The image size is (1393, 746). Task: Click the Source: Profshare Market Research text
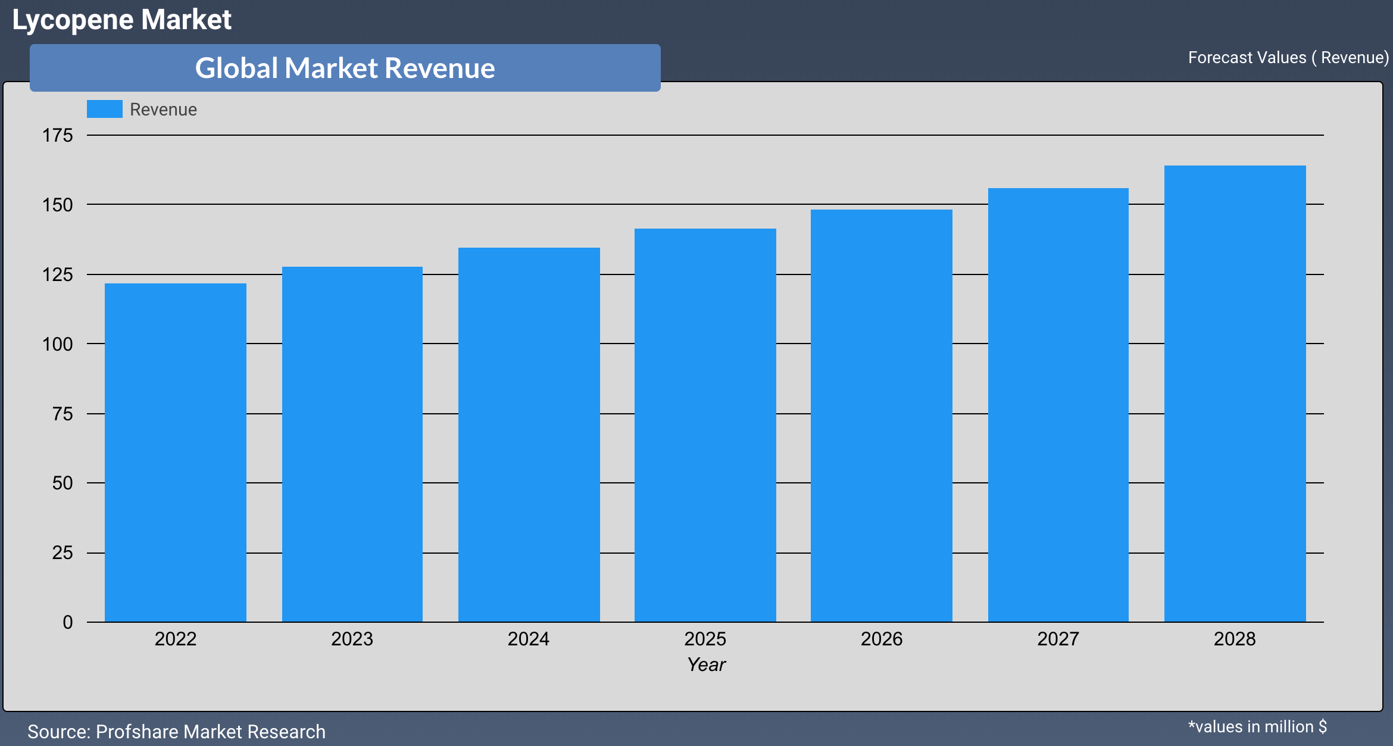tap(176, 731)
